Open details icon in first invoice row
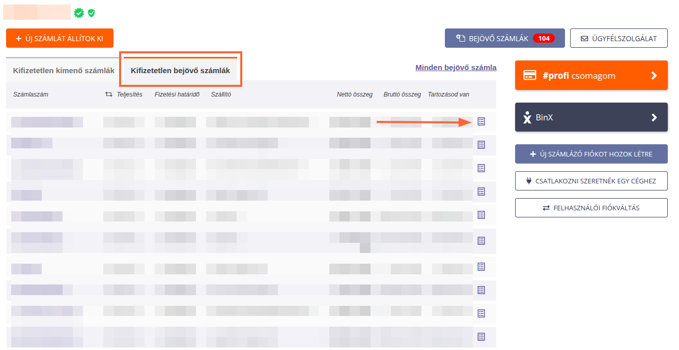The height and width of the screenshot is (350, 679). tap(481, 121)
